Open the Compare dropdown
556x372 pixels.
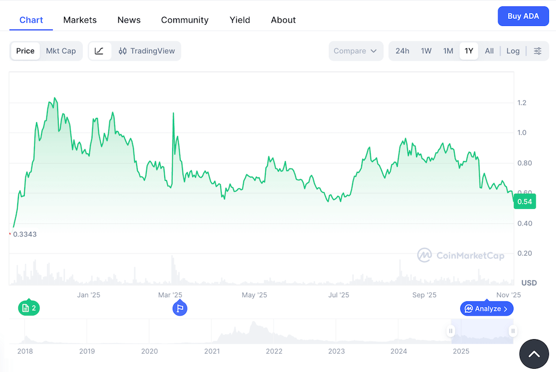[x=355, y=51]
